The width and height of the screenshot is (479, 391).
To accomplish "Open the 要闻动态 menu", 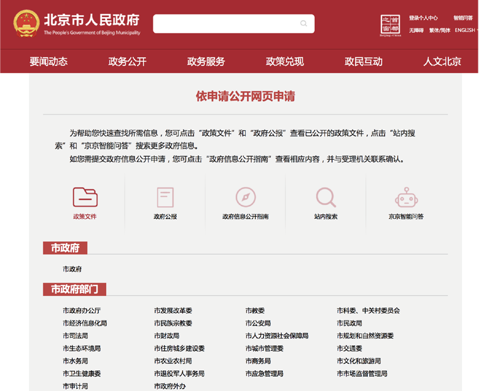I will coord(48,62).
